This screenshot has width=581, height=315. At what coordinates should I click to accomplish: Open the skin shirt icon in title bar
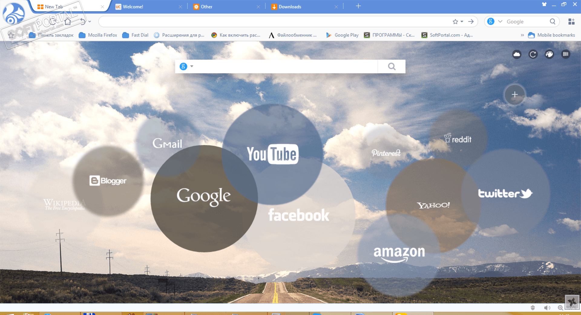tap(544, 4)
